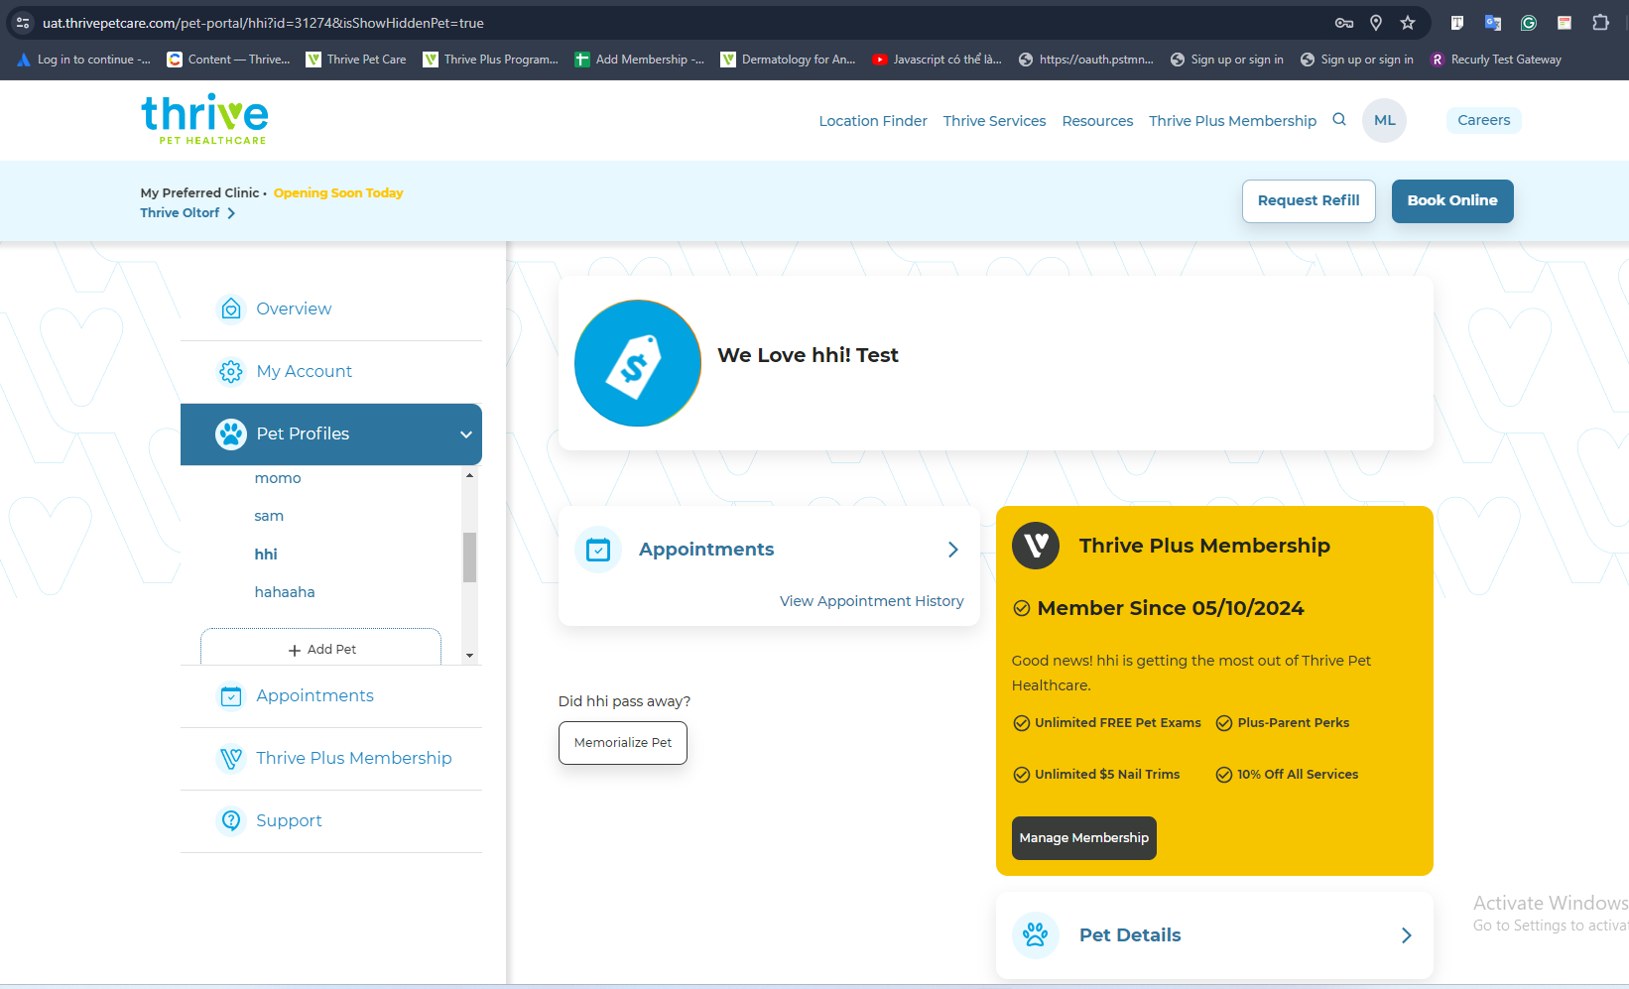Click the pet profile price-tag avatar

[638, 363]
